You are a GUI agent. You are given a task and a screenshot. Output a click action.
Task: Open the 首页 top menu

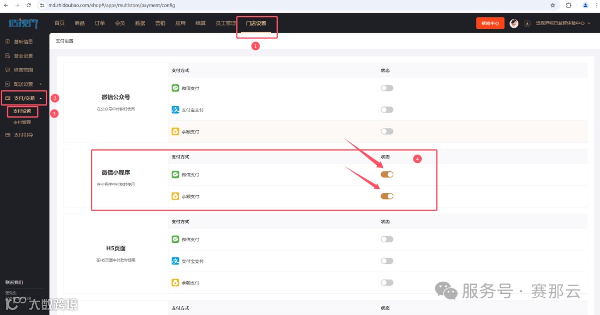pos(59,23)
